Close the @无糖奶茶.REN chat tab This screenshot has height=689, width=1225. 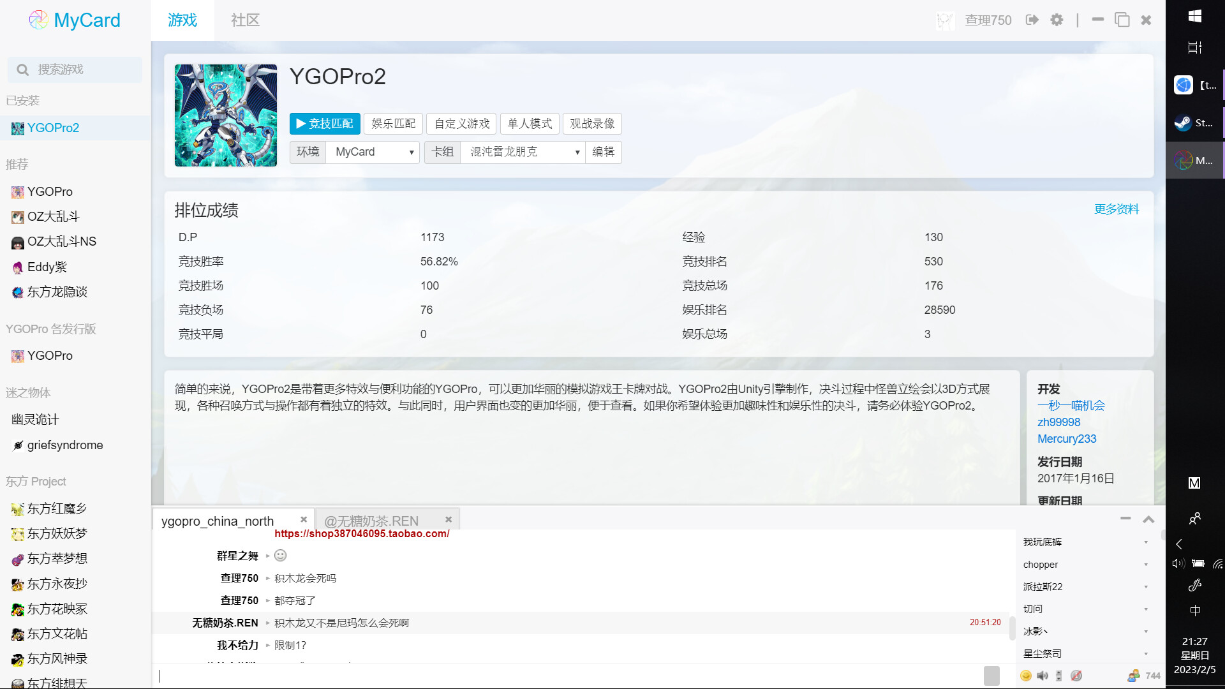(449, 519)
